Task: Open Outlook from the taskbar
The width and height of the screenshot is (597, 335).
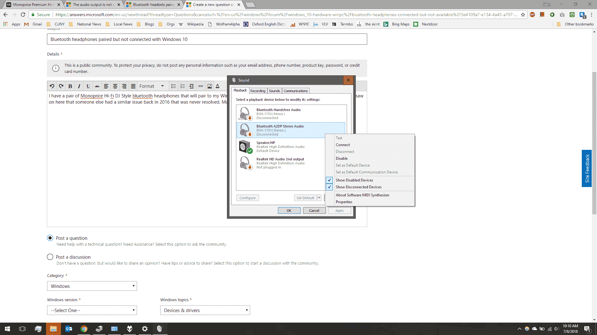Action: pos(69,329)
